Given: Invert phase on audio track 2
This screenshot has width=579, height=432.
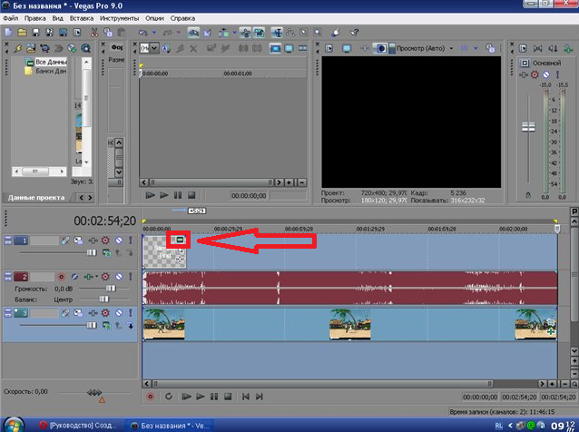Looking at the screenshot, I should tap(74, 277).
